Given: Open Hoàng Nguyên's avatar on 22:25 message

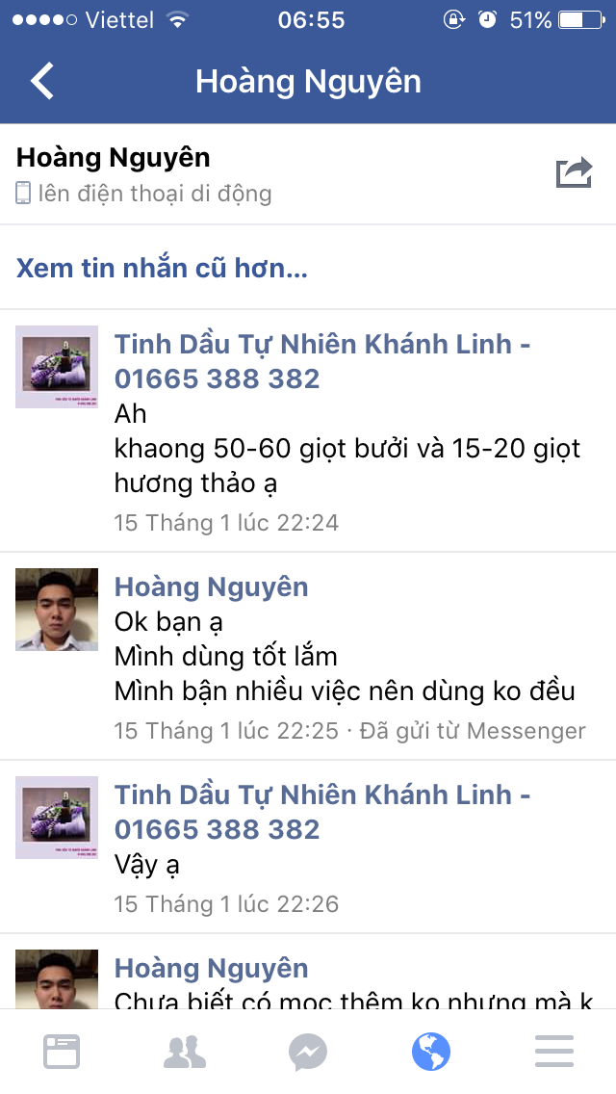Looking at the screenshot, I should [57, 609].
